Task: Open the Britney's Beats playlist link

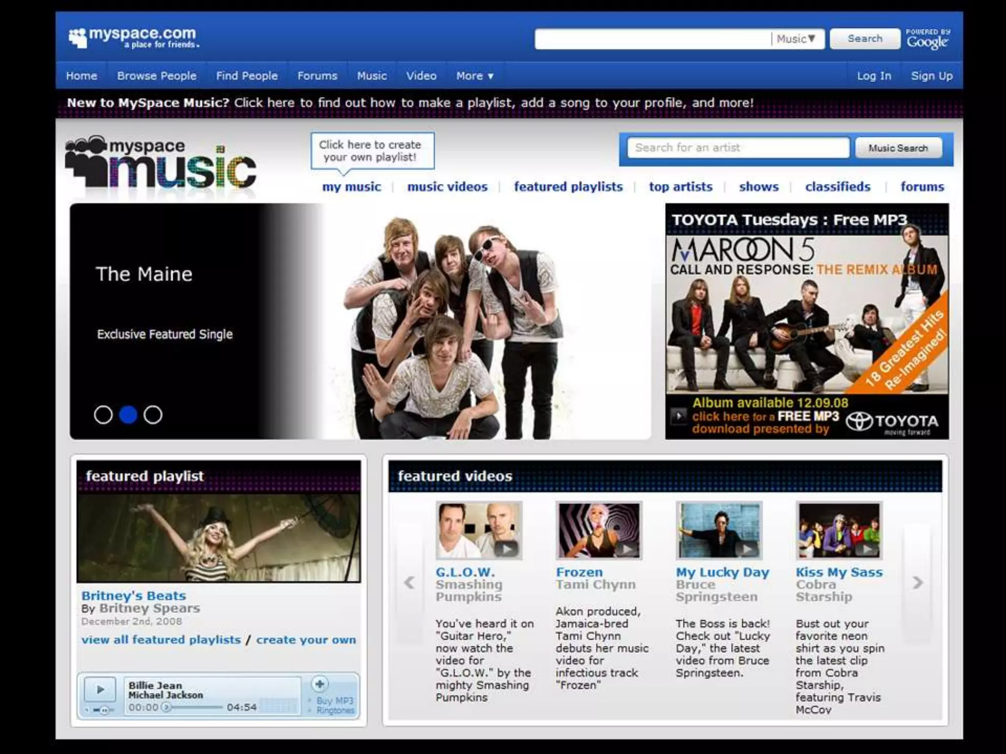Action: 134,595
